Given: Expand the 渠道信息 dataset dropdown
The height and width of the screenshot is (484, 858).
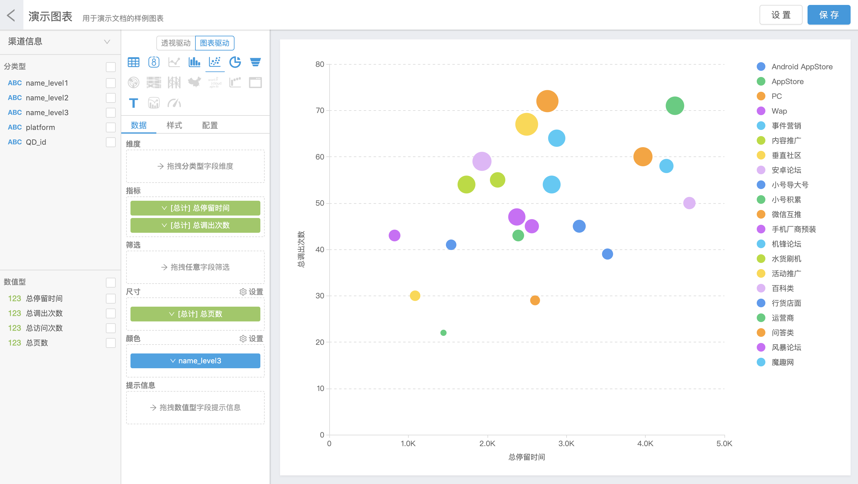Looking at the screenshot, I should click(x=107, y=42).
